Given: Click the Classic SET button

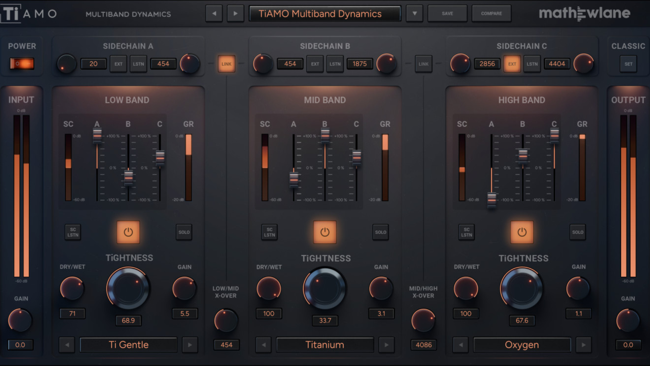Looking at the screenshot, I should (628, 64).
